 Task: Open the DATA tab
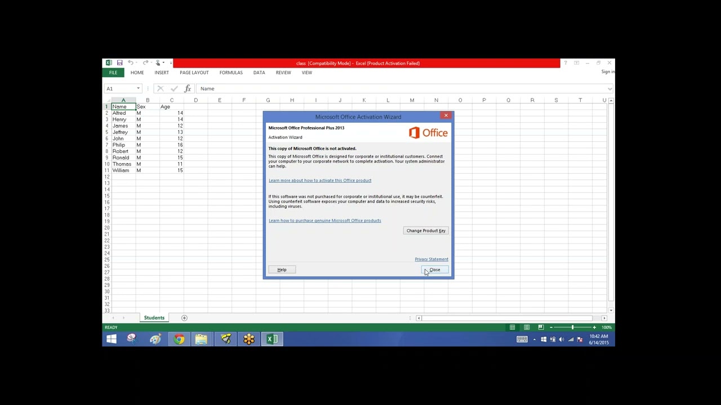[x=259, y=73]
